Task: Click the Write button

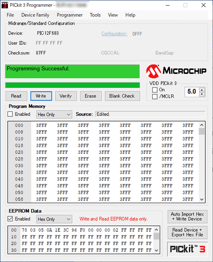Action: click(41, 96)
